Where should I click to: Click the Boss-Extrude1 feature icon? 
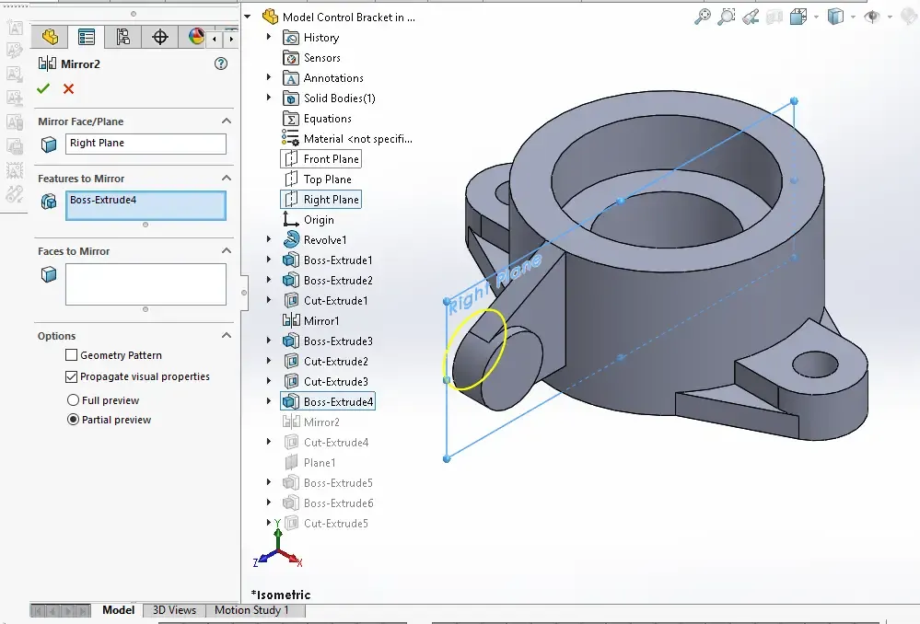pos(291,260)
